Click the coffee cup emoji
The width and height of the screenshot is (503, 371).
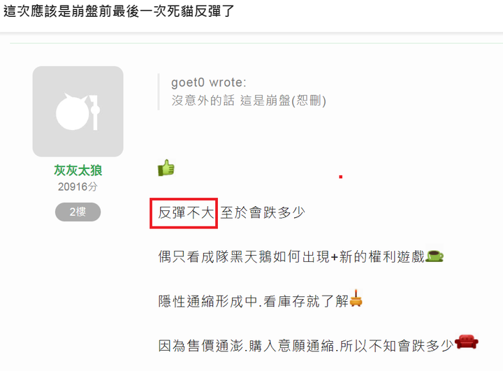435,256
